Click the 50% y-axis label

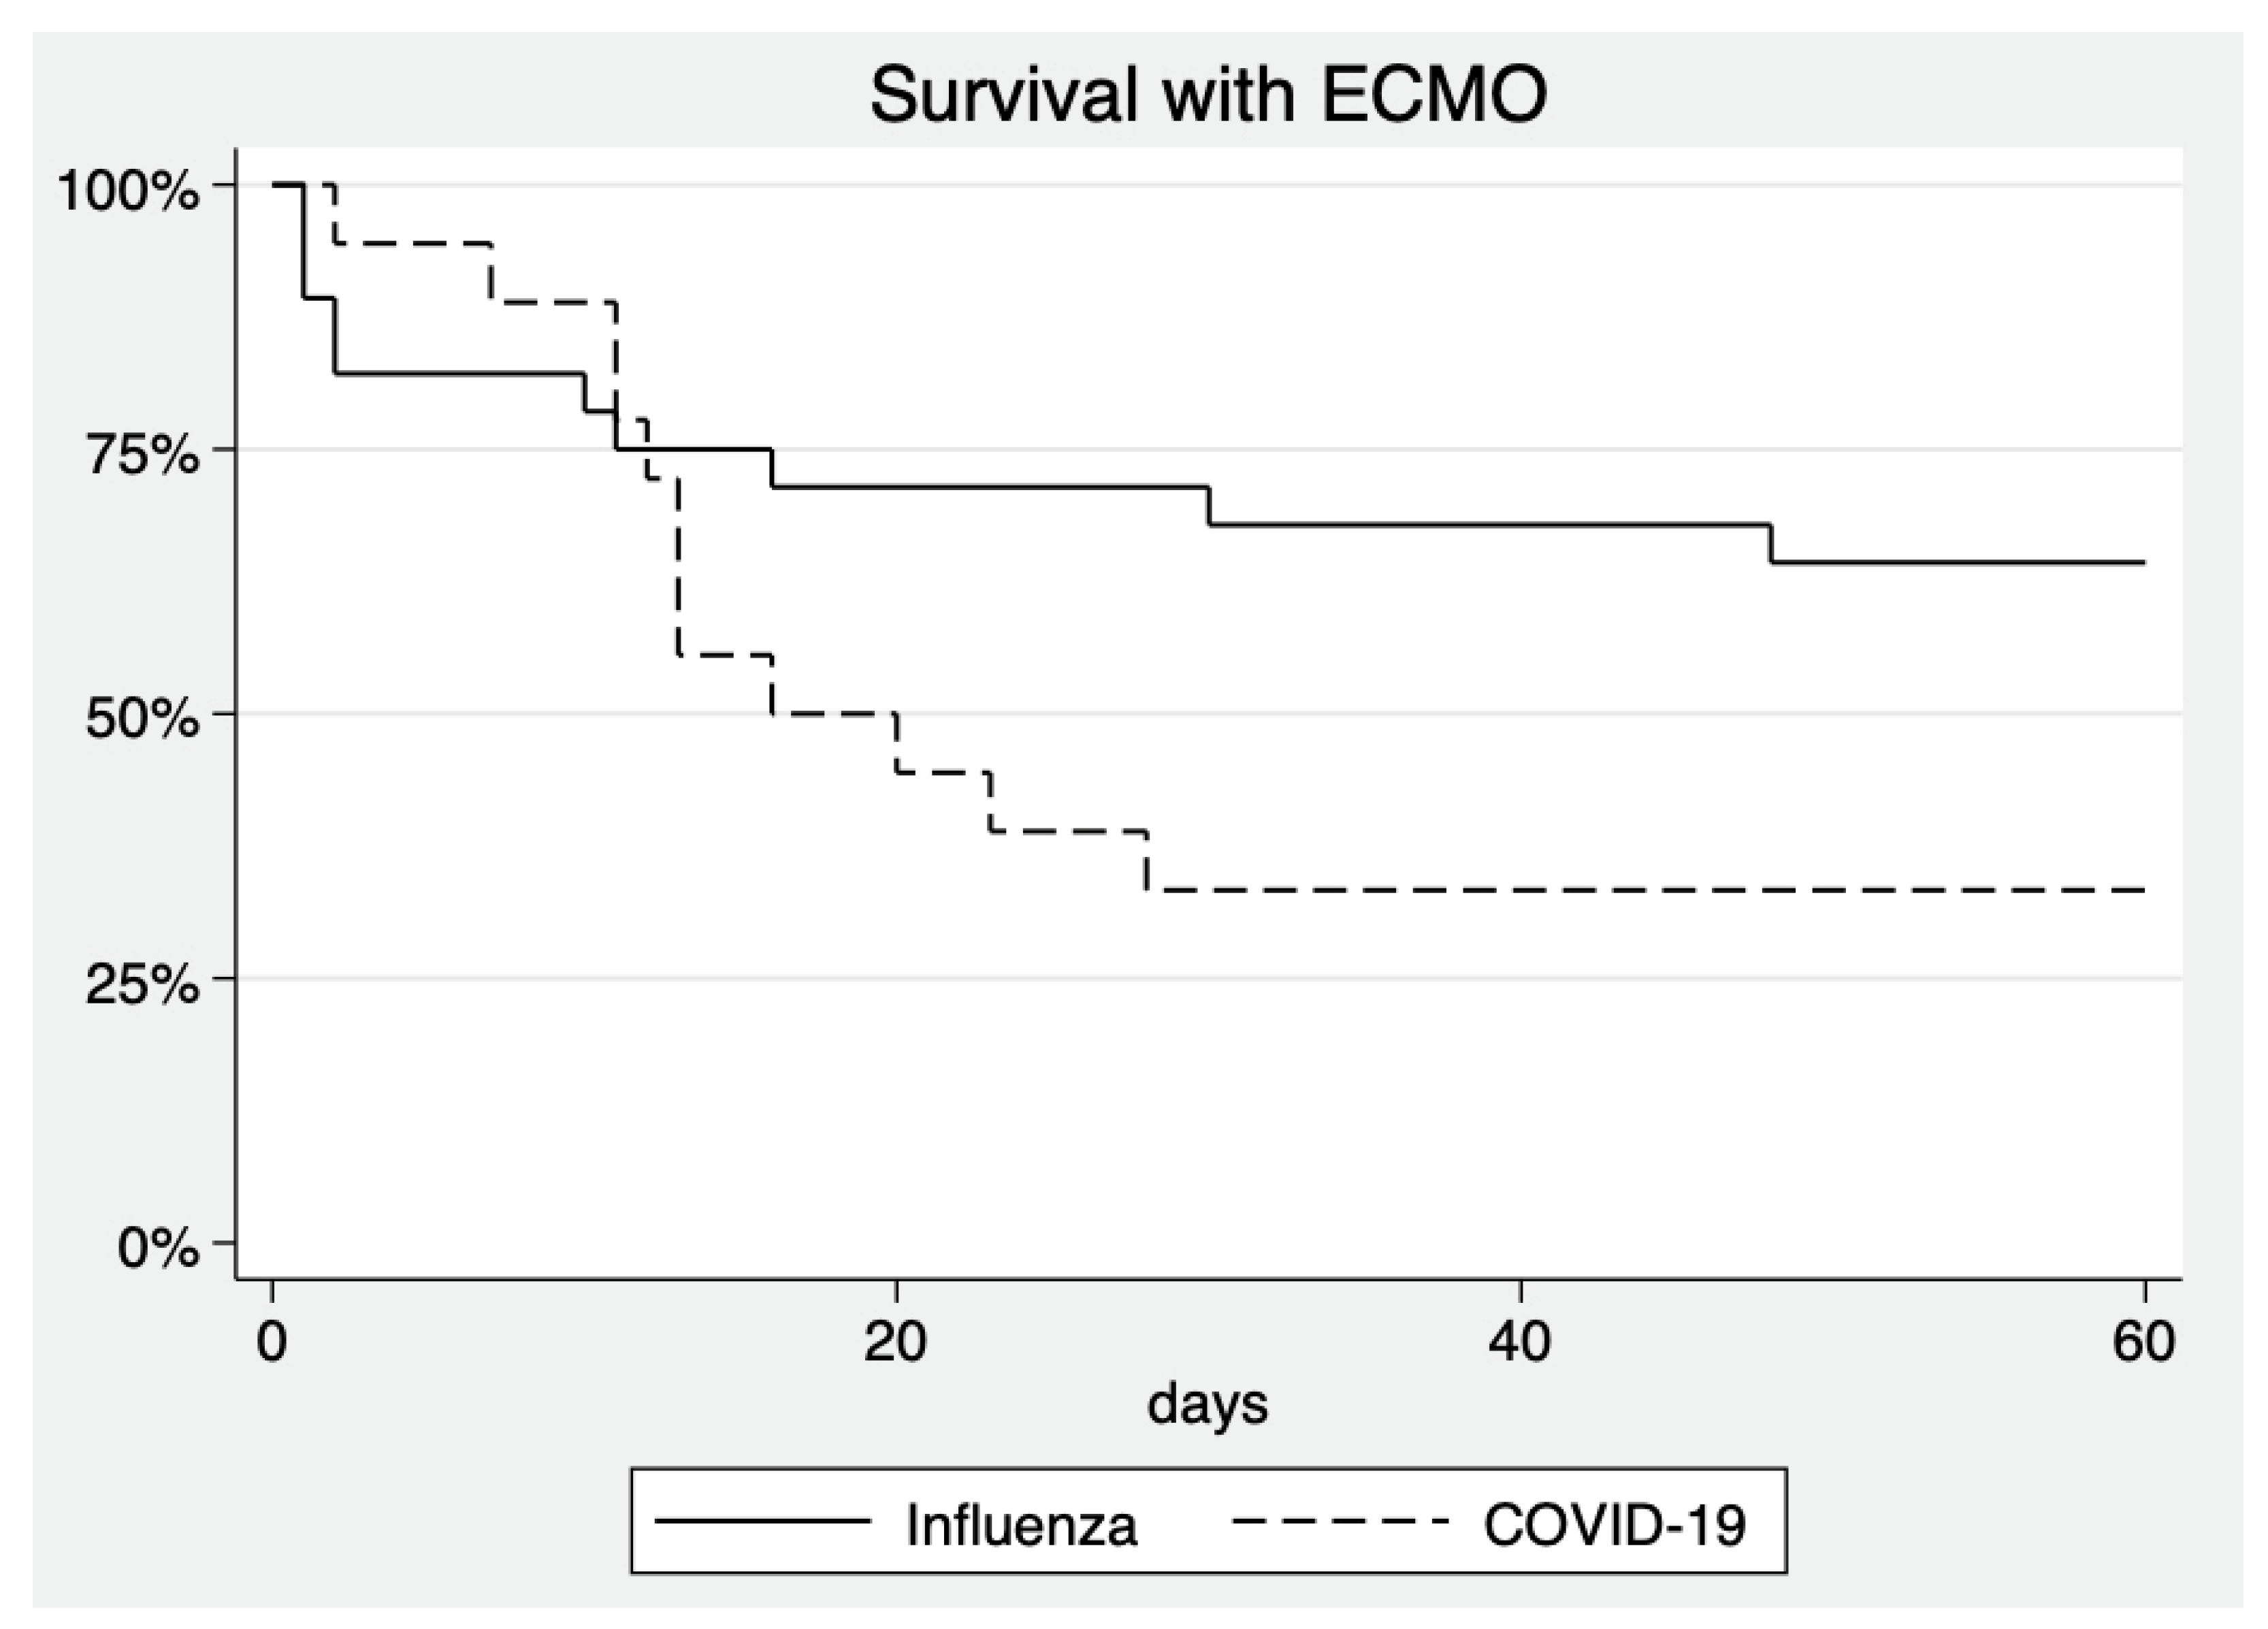pyautogui.click(x=143, y=719)
